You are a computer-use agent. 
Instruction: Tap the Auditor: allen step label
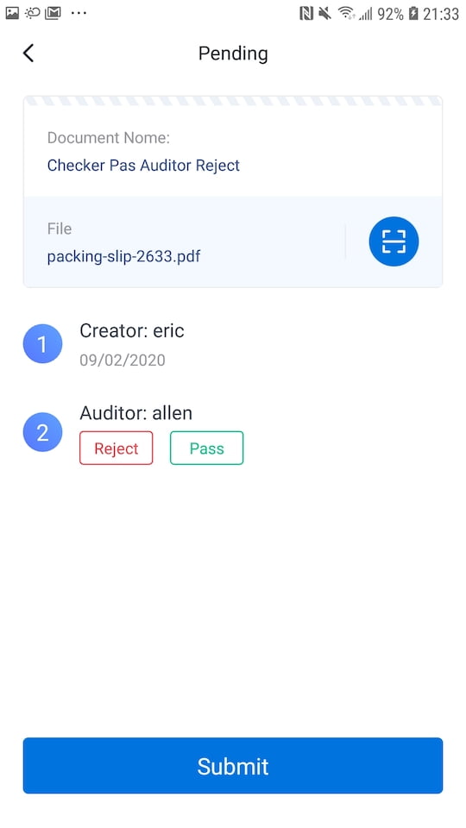pos(135,413)
